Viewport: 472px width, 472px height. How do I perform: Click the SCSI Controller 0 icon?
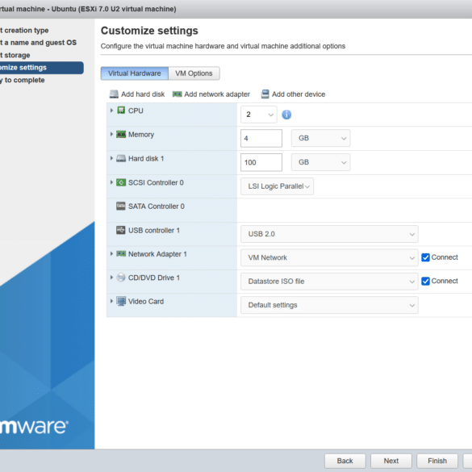[121, 182]
